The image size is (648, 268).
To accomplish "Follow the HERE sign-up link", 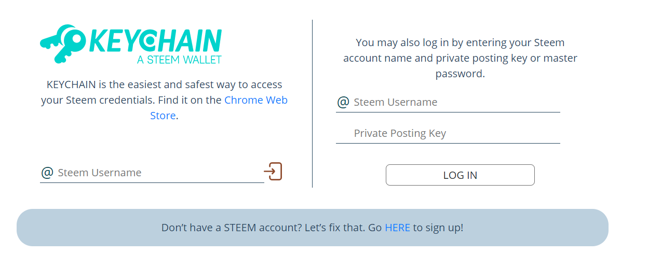I will tap(397, 228).
